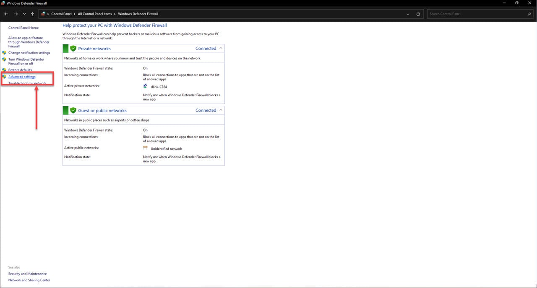Focus the Search Control Panel box
Image resolution: width=537 pixels, height=288 pixels.
(477, 14)
